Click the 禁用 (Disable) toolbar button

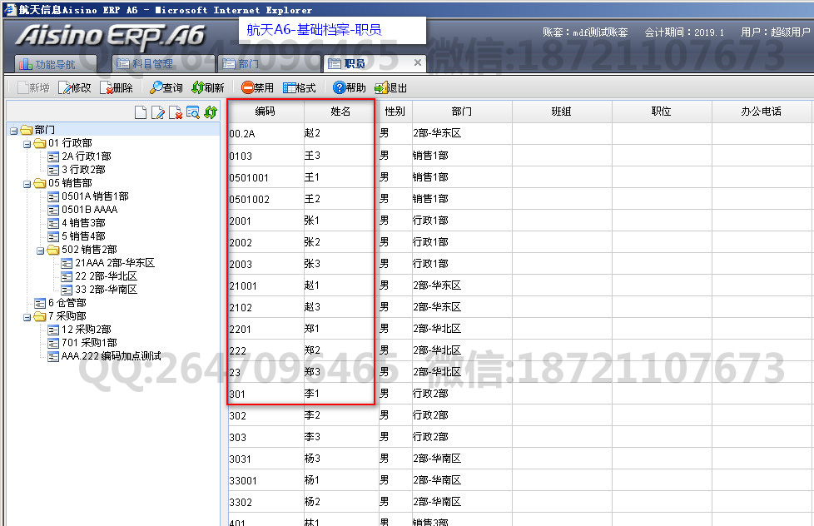click(x=257, y=87)
